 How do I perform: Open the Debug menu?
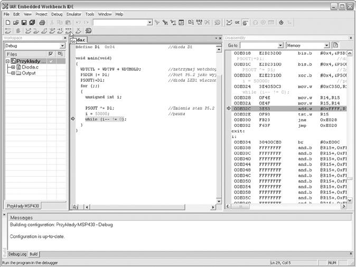click(57, 14)
